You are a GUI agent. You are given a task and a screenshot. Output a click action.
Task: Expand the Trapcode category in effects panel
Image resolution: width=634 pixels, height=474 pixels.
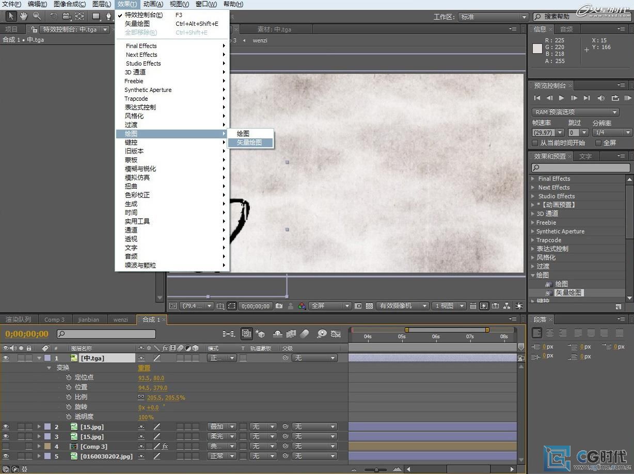click(x=533, y=240)
